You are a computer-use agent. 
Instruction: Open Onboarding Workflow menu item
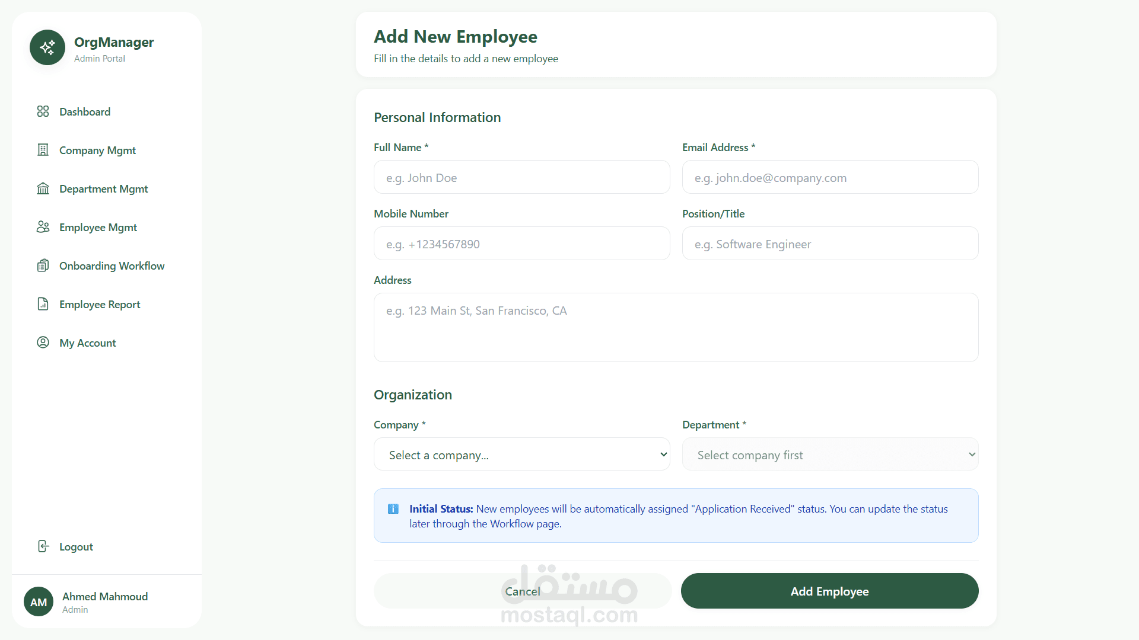pos(112,266)
